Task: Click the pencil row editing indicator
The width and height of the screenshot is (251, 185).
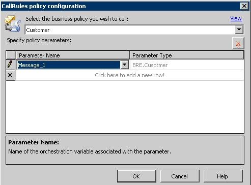Action: pos(10,65)
